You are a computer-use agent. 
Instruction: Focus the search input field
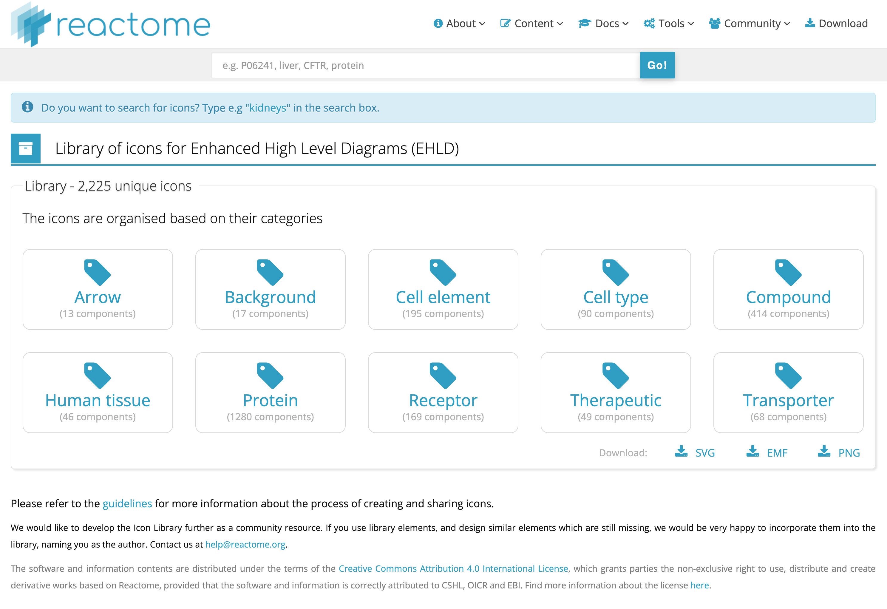pos(425,66)
